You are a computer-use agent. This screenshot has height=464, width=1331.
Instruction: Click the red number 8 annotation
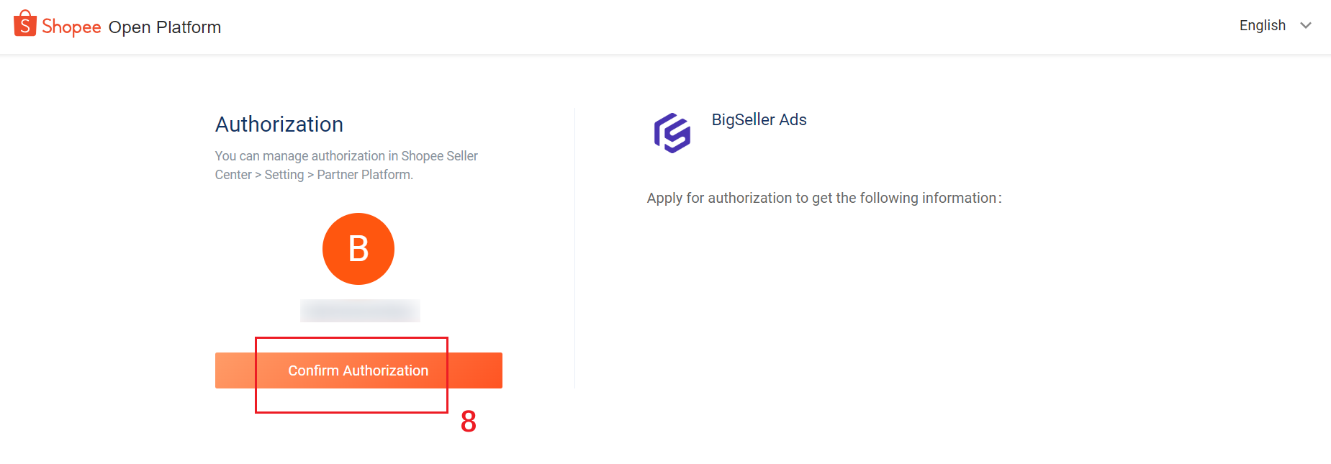coord(469,422)
